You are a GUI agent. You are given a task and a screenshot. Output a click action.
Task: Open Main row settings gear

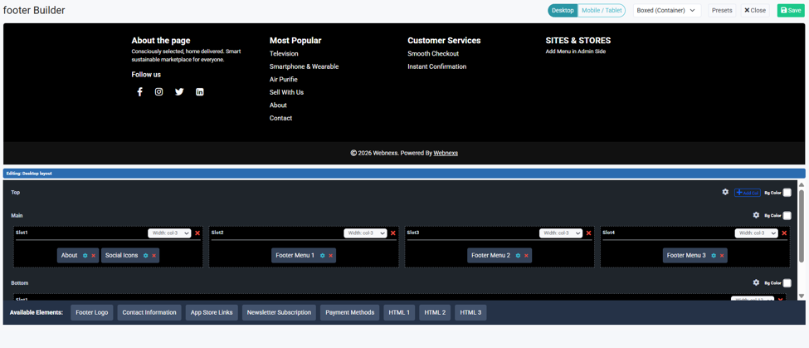[756, 215]
